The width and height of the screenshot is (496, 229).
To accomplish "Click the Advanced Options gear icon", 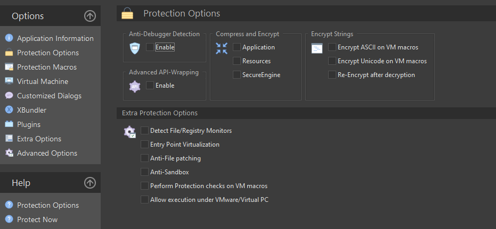I will (x=9, y=153).
